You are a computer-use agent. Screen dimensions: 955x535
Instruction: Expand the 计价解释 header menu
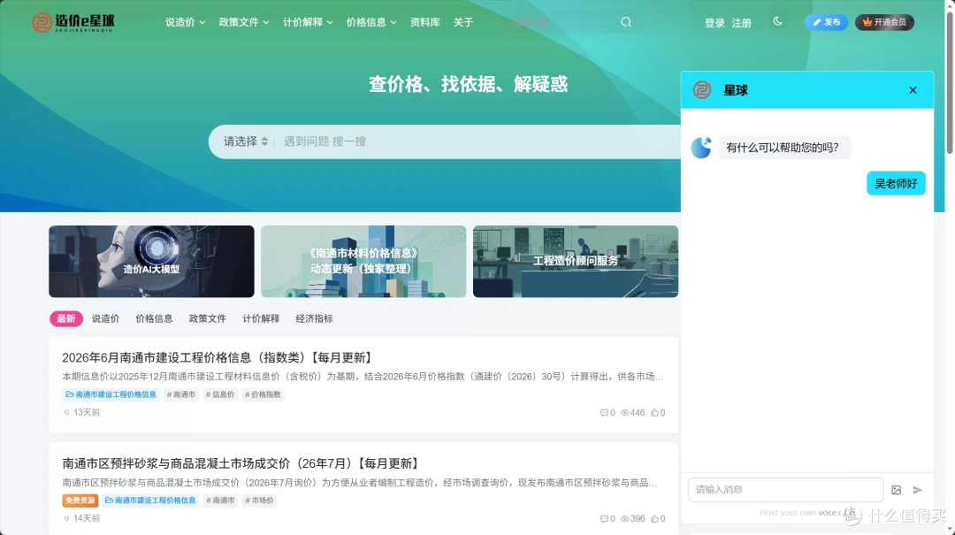click(308, 22)
